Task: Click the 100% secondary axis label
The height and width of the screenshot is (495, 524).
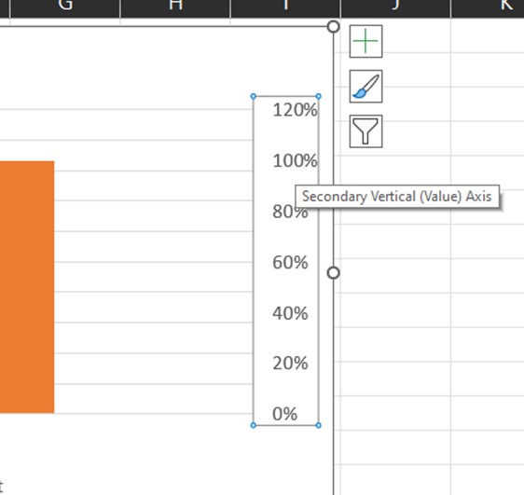Action: pos(295,160)
